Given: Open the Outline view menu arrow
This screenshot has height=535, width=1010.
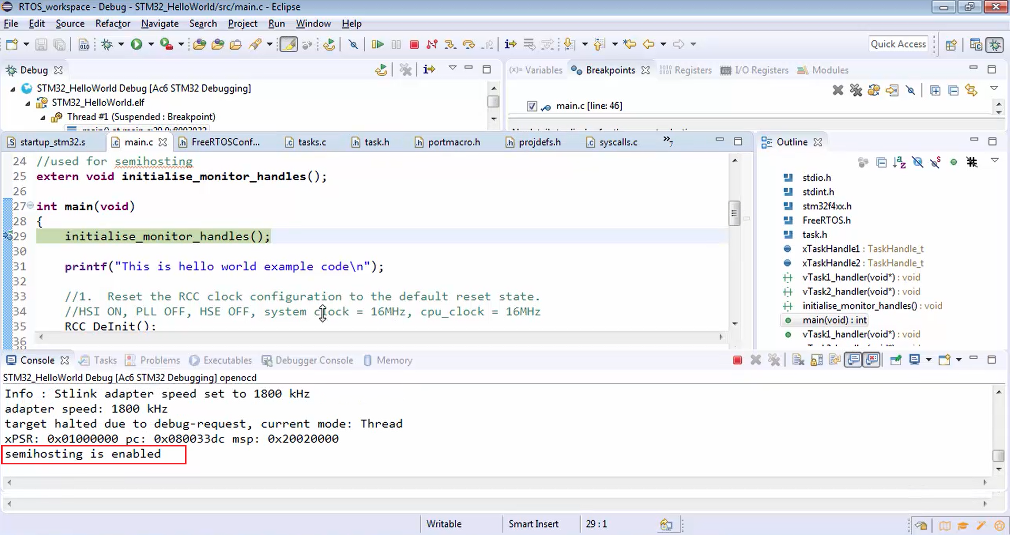Looking at the screenshot, I should [x=995, y=160].
